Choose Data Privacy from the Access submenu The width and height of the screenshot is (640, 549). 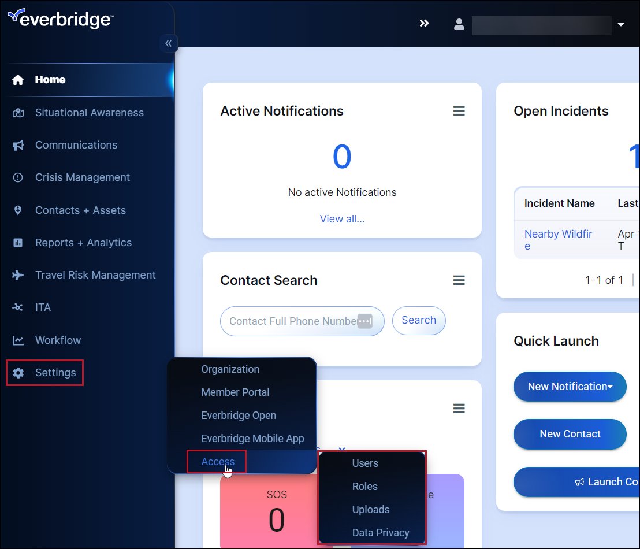[x=381, y=533]
